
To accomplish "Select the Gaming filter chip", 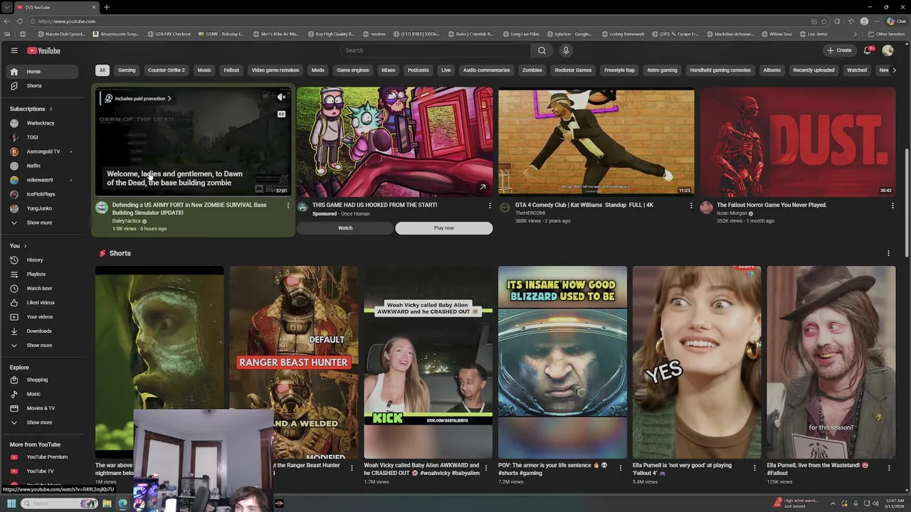I will (127, 70).
